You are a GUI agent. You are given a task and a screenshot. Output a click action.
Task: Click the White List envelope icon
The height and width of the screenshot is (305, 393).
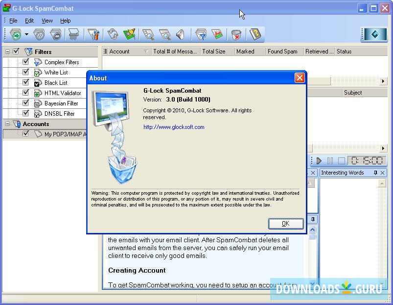click(x=38, y=72)
